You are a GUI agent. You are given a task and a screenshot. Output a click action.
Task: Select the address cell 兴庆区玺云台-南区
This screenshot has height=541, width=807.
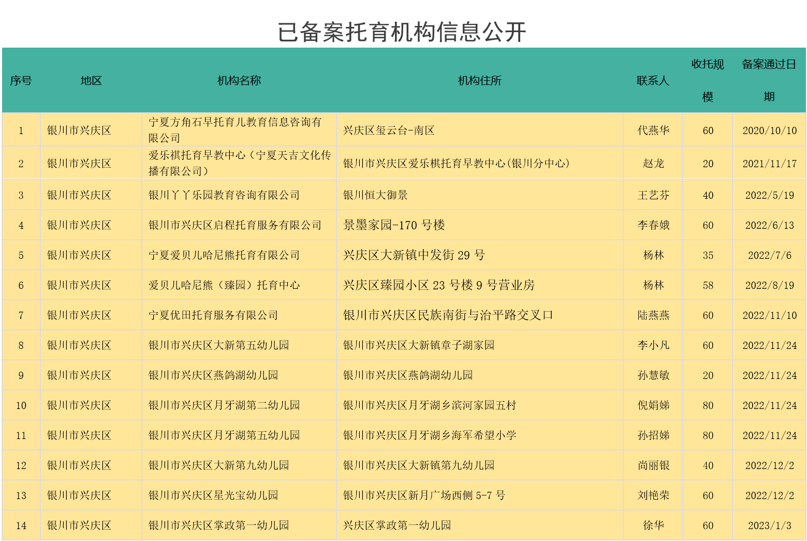coord(389,130)
